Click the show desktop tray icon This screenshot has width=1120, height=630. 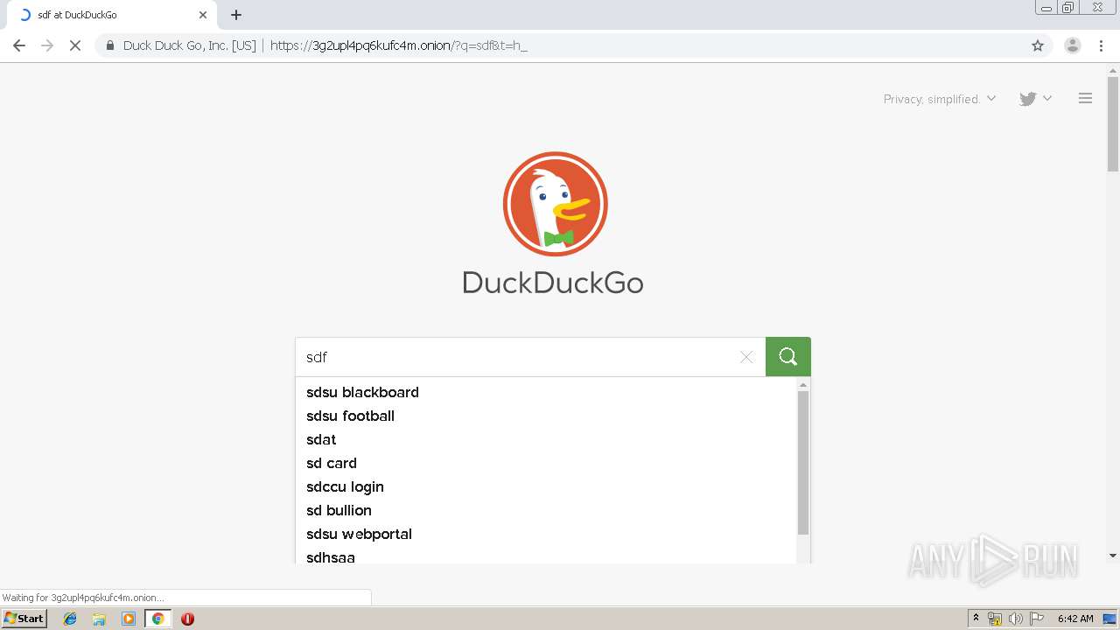[x=1109, y=619]
